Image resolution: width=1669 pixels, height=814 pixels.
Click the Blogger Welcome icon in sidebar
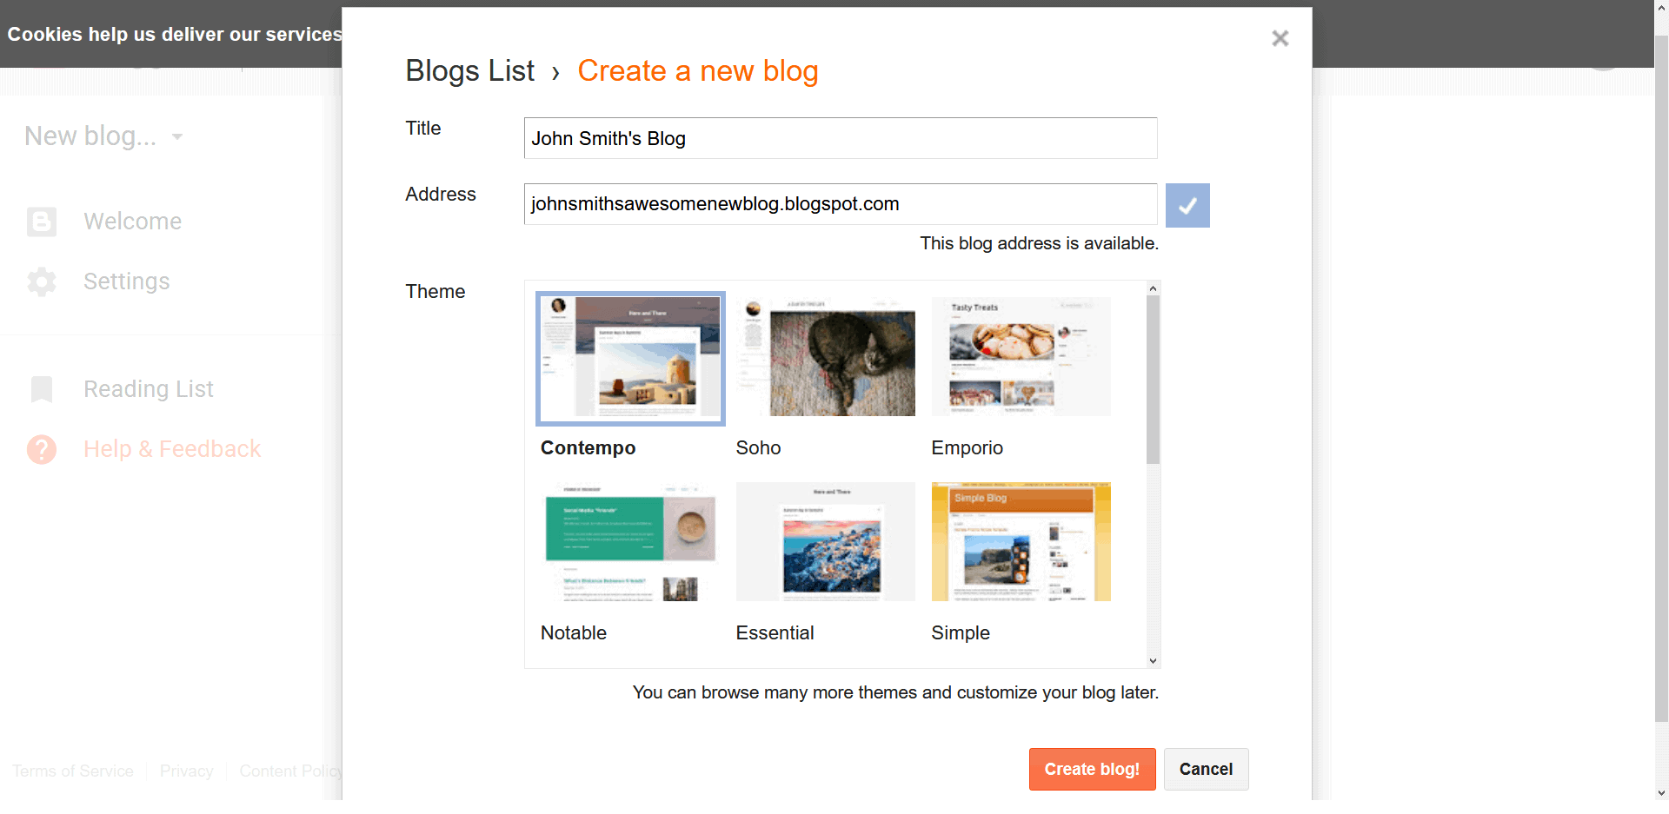(41, 222)
